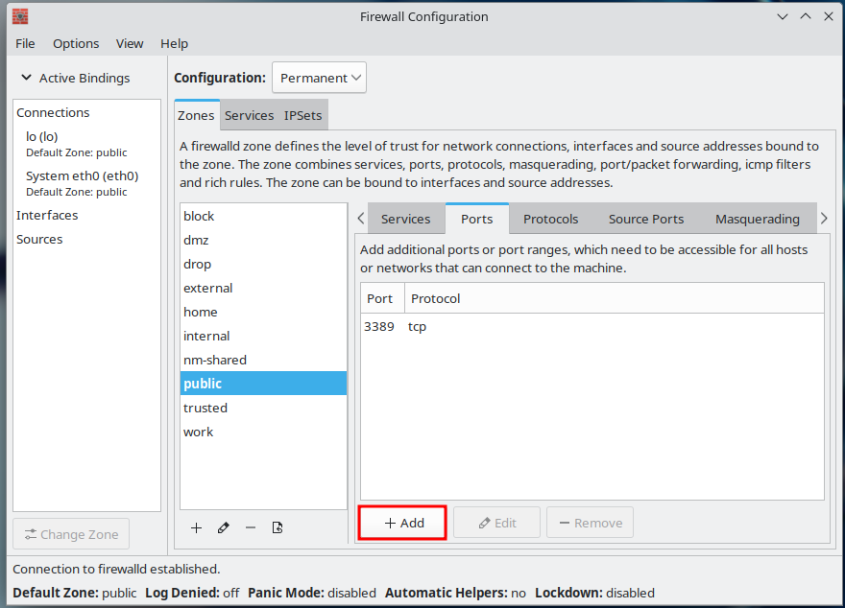Select the 3389 tcp port entry
Viewport: 845px width, 608px height.
[x=396, y=326]
